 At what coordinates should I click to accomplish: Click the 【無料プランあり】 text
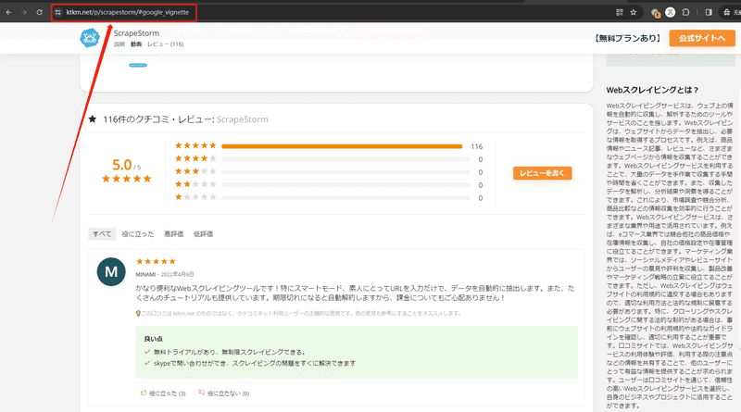pos(628,38)
